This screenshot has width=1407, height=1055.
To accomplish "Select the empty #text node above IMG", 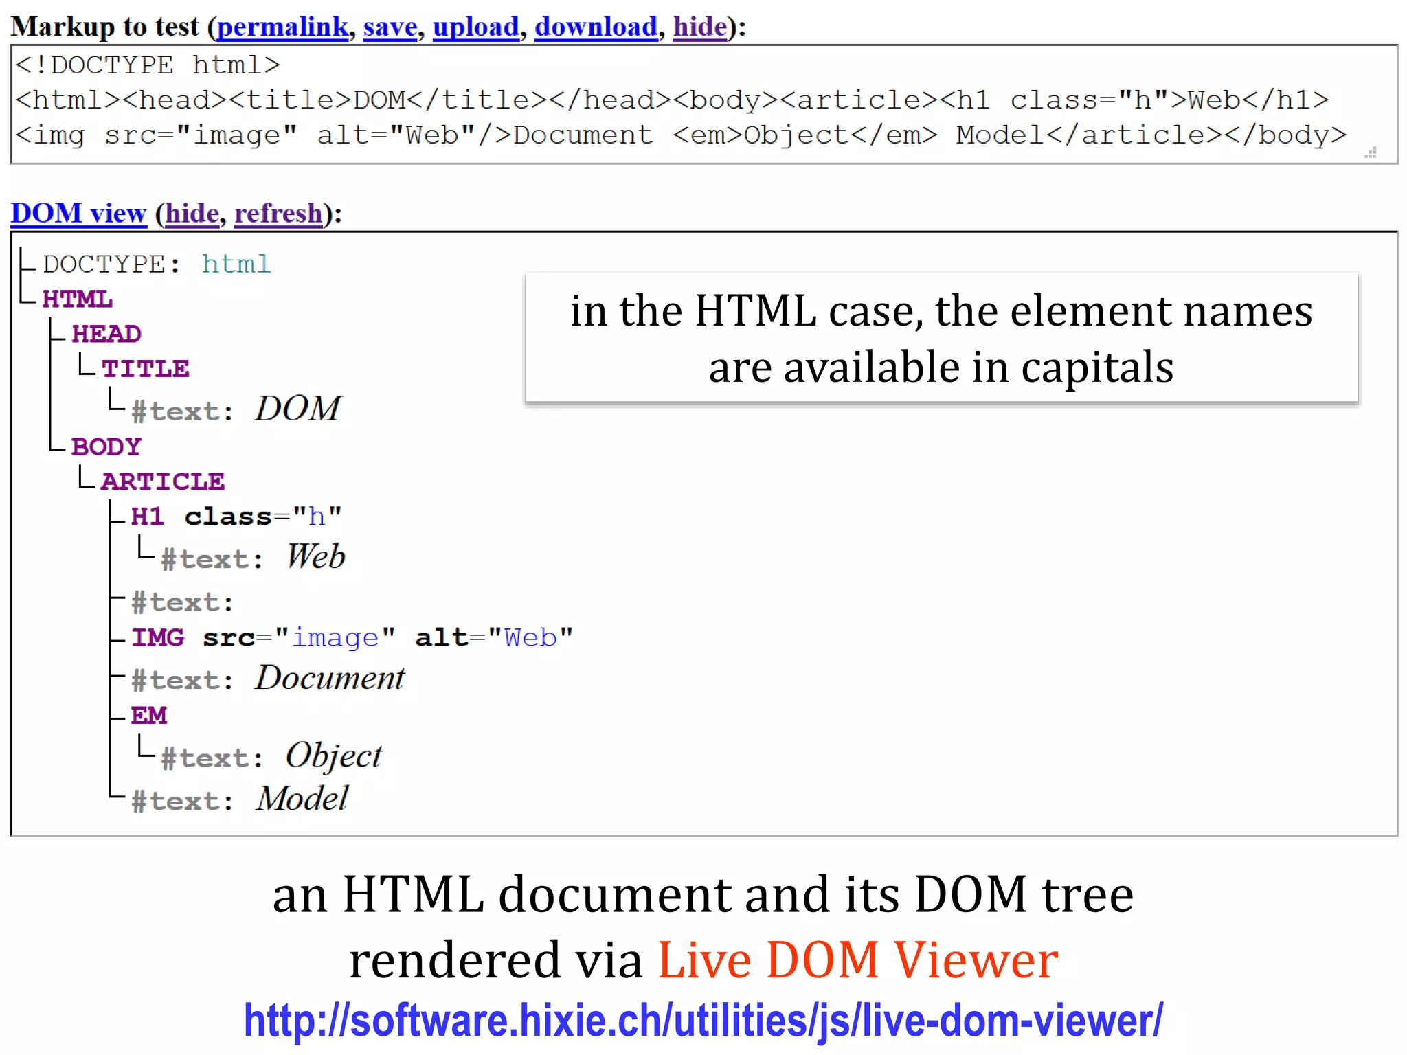I will click(183, 603).
